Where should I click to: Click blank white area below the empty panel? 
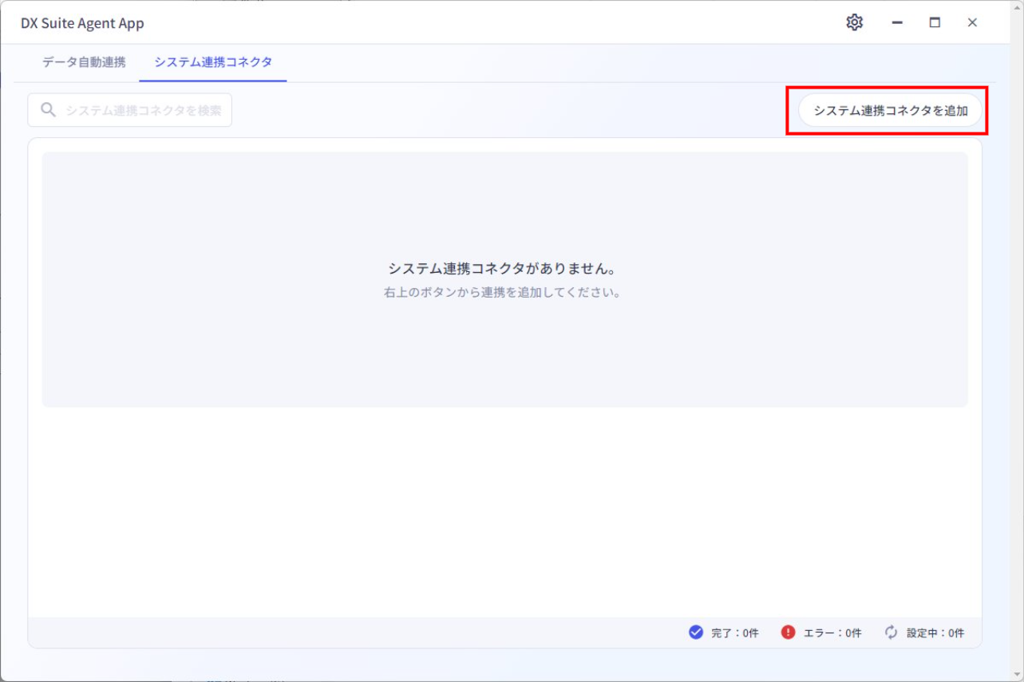[x=503, y=511]
